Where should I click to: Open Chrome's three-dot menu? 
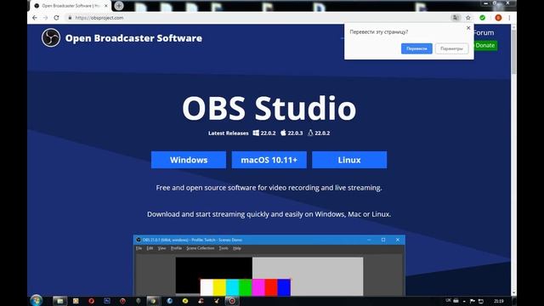click(509, 18)
